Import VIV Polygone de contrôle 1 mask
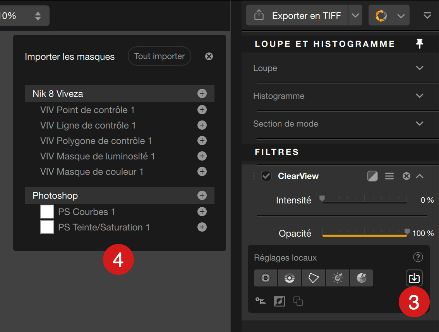The width and height of the screenshot is (439, 332). click(x=202, y=141)
